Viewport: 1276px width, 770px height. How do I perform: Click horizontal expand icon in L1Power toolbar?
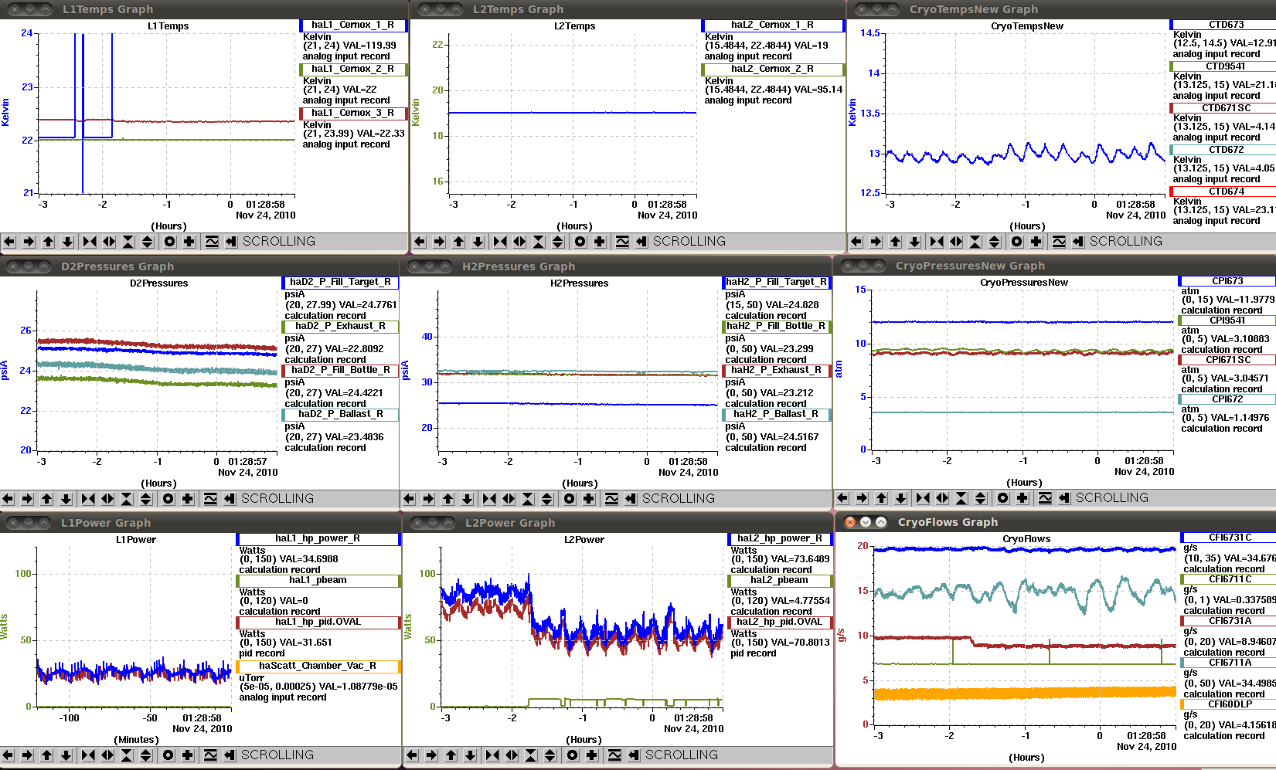(x=107, y=755)
